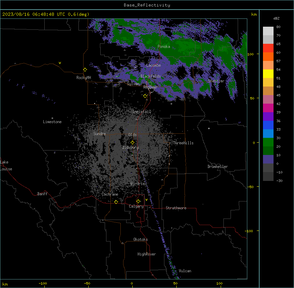Select the light blue 33-30 dBZ swatch
Viewport: 294px width, 288px height.
[x=268, y=133]
